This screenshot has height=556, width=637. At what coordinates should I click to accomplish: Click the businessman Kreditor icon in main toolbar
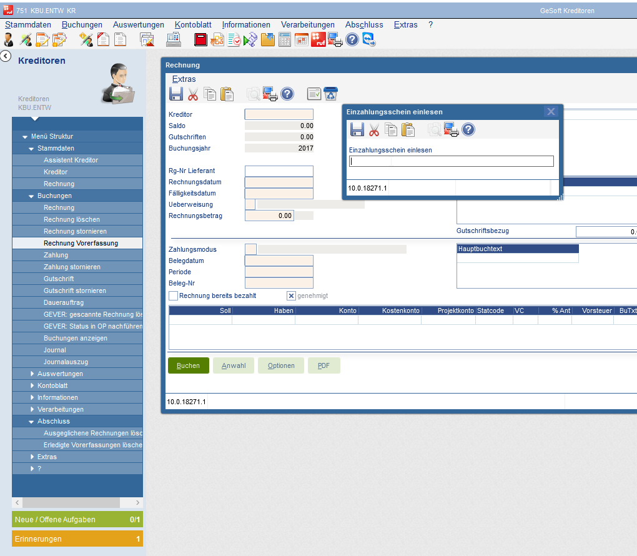[x=8, y=40]
